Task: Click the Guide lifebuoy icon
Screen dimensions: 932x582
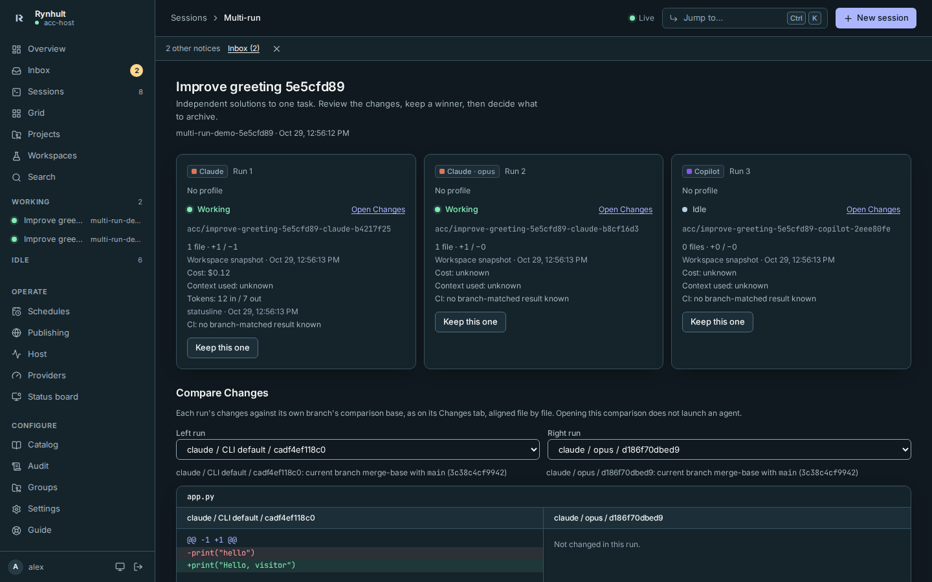Action: pos(16,530)
